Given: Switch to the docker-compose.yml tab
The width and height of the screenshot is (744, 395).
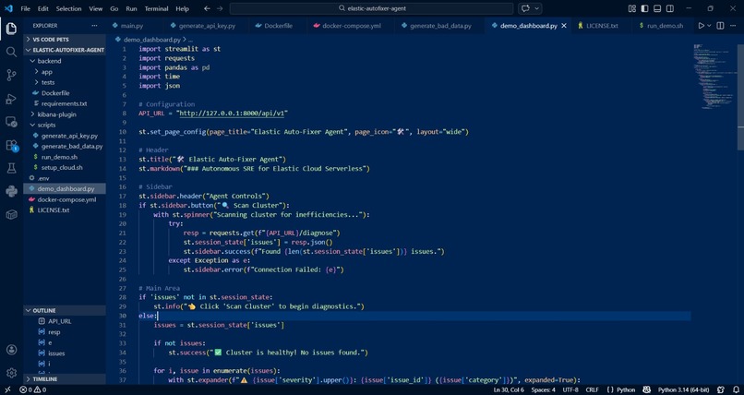Looking at the screenshot, I should coord(351,26).
